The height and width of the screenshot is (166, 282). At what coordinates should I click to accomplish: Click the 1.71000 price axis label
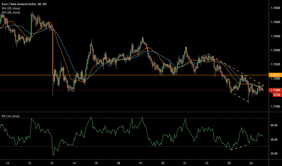pos(275,107)
